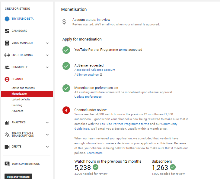Click the Learn more link
The height and width of the screenshot is (179, 220).
[94, 153]
